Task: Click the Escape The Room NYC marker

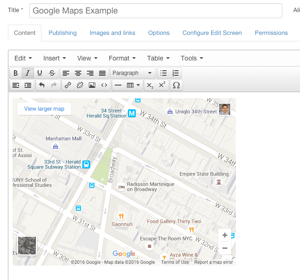Action: pos(149,247)
